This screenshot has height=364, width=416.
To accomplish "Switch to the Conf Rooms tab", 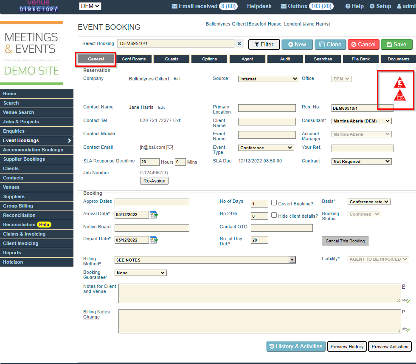I will 134,59.
